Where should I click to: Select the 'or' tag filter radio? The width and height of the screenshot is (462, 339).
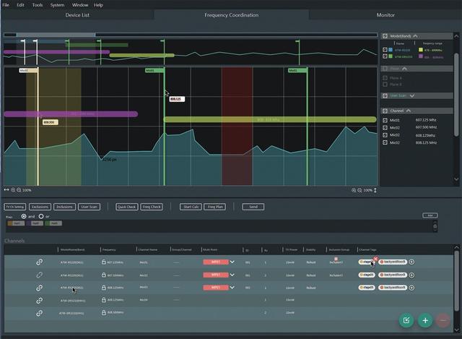(x=41, y=216)
